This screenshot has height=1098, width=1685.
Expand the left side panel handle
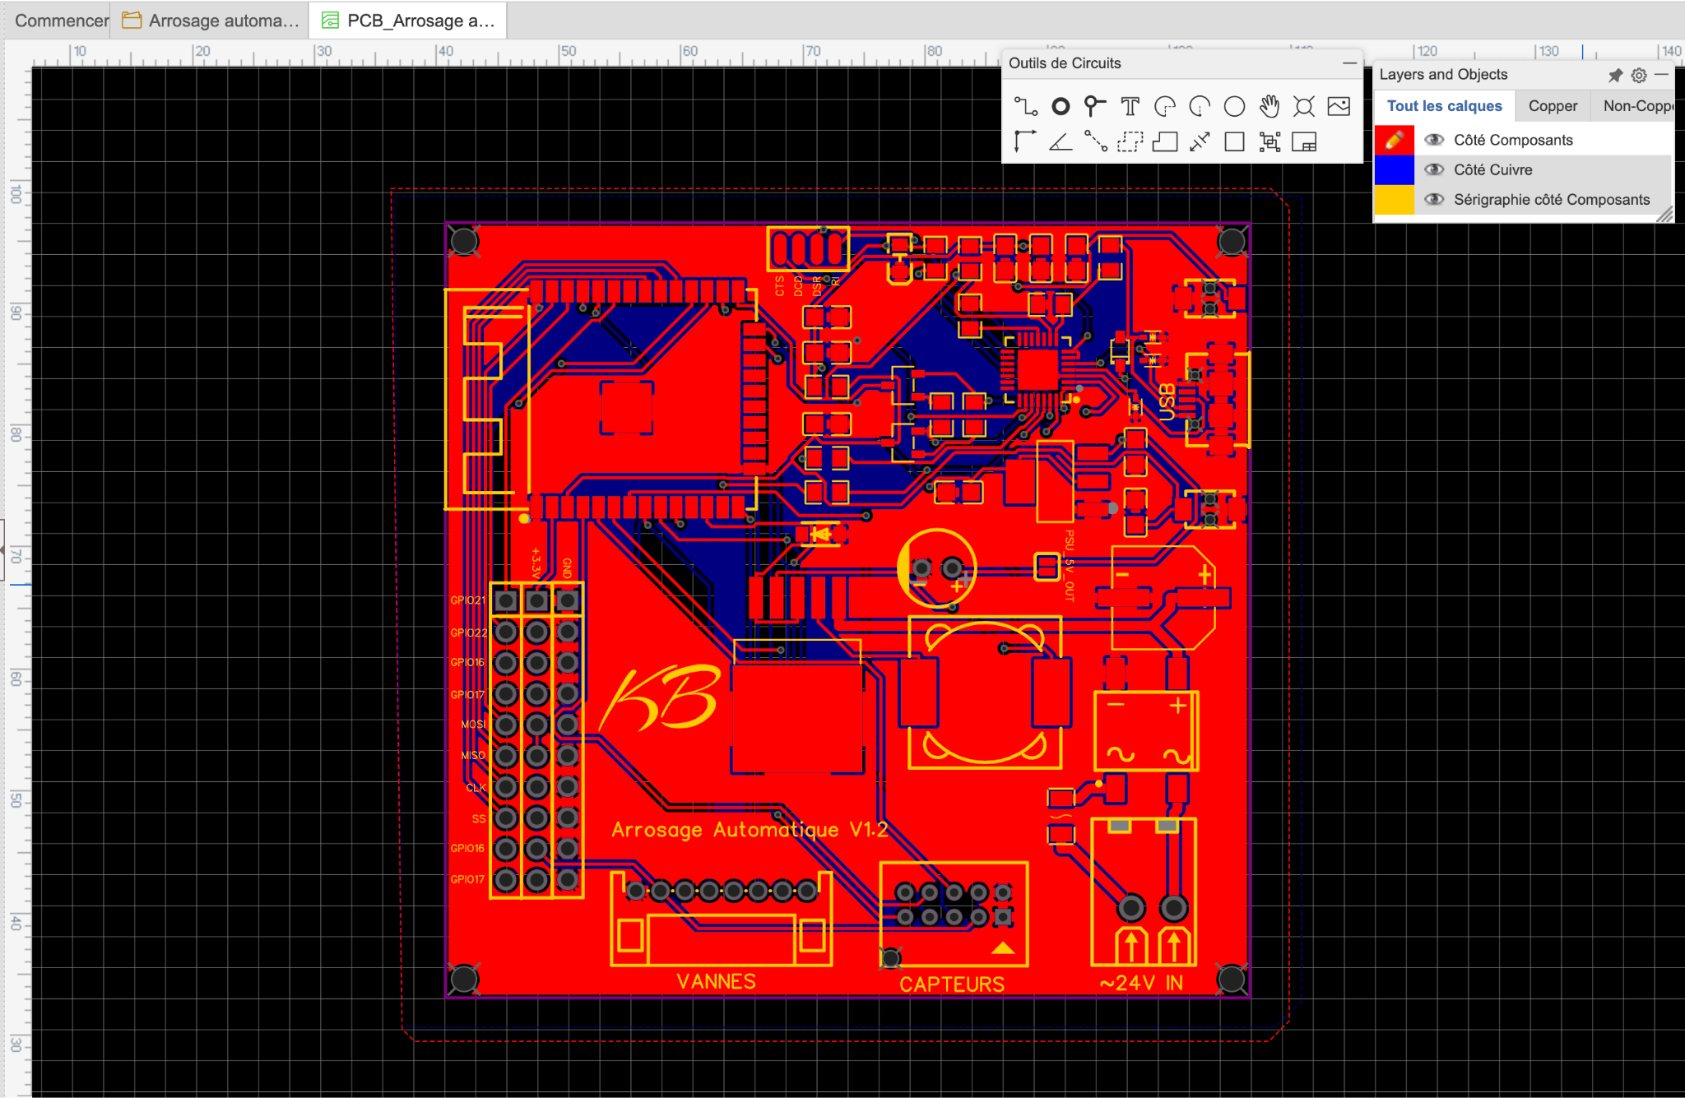coord(2,550)
